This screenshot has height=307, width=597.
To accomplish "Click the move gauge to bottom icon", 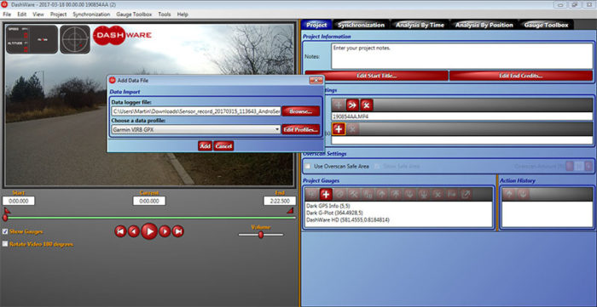I will pyautogui.click(x=424, y=194).
